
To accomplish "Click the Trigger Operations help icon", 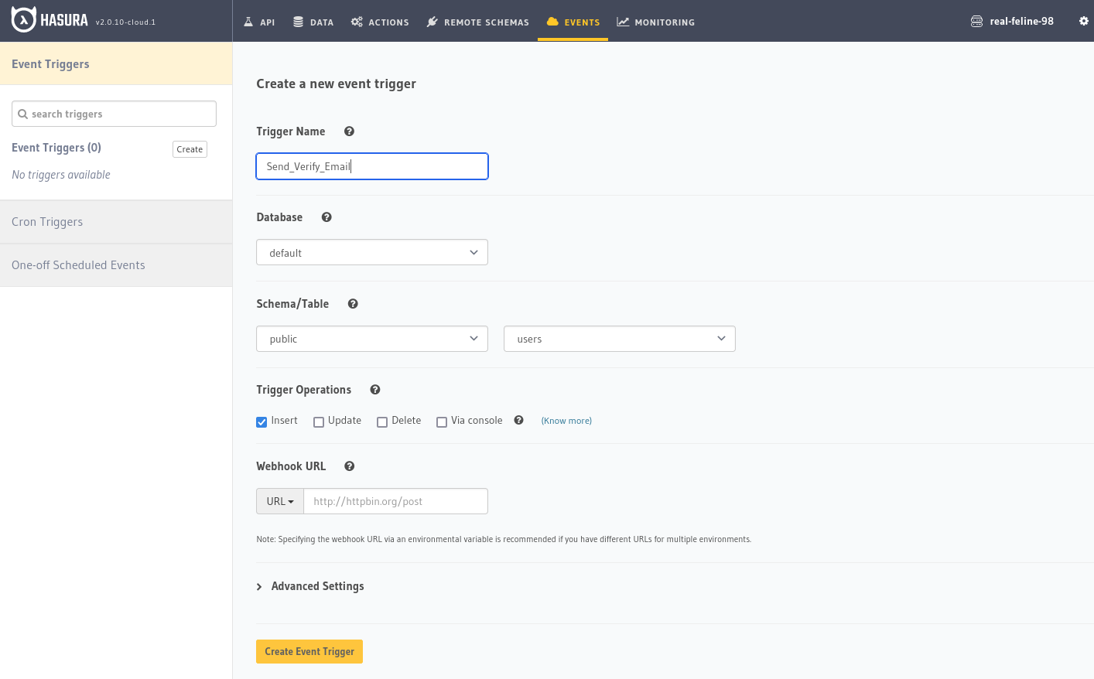I will [375, 390].
